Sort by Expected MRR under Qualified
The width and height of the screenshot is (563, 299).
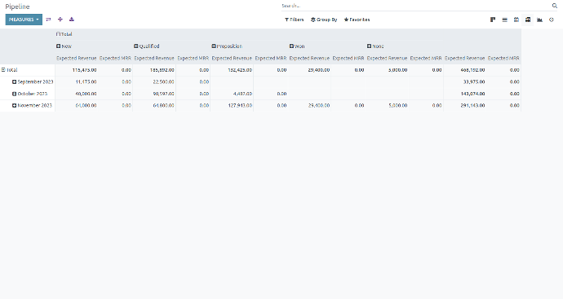click(193, 58)
